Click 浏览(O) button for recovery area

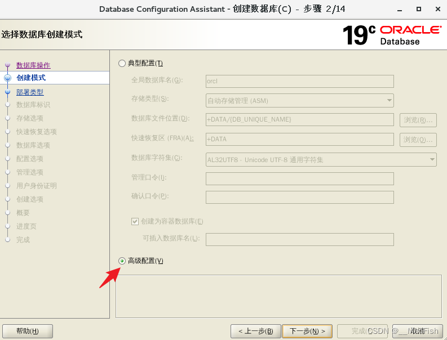[418, 140]
